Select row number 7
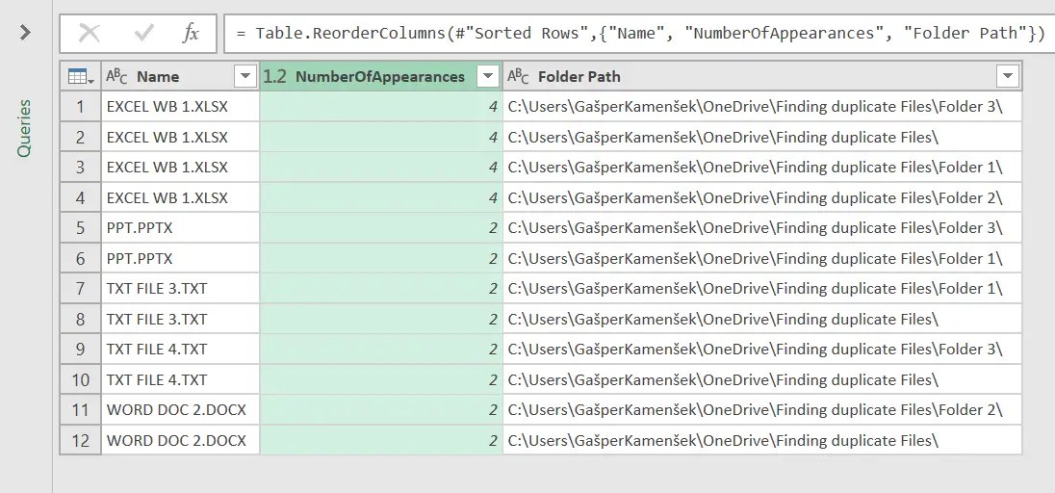 (81, 288)
